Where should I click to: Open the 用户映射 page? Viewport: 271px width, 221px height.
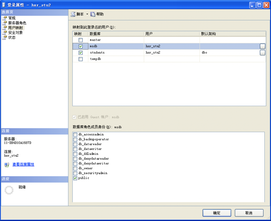click(x=15, y=28)
